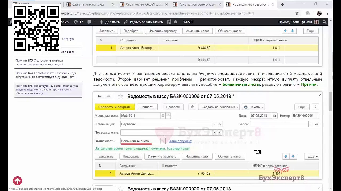Open the Chrome three-dot menu

327,13
